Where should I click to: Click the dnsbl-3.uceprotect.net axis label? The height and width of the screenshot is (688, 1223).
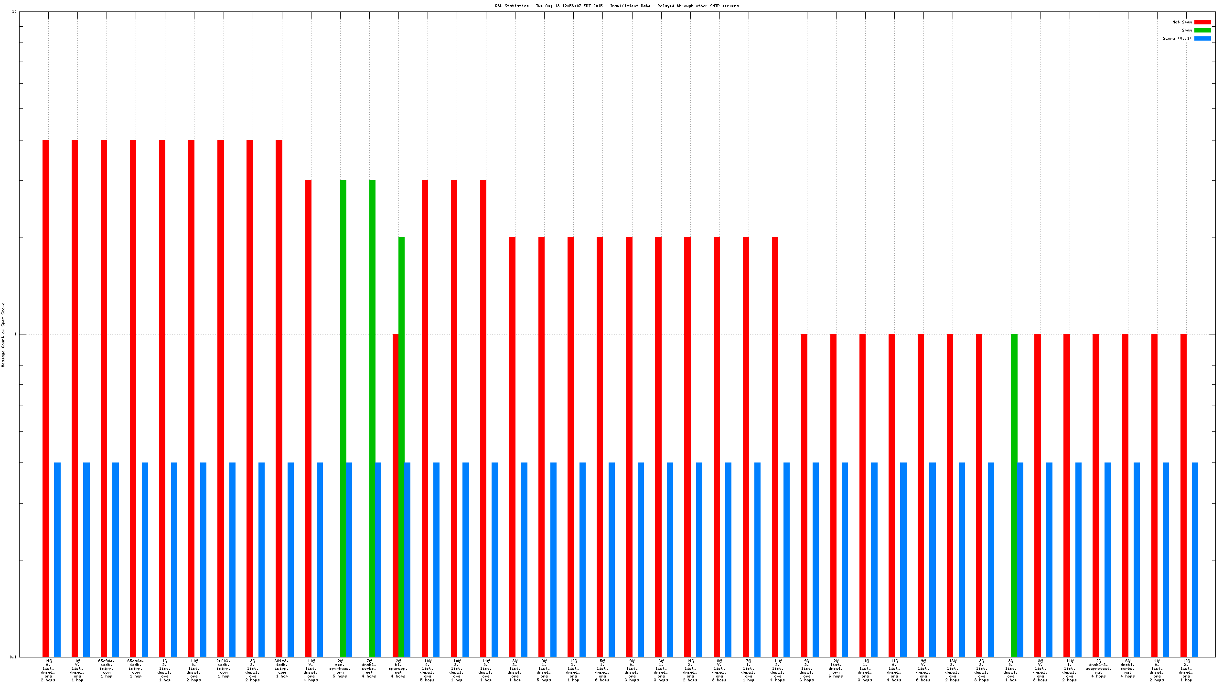pos(1098,668)
